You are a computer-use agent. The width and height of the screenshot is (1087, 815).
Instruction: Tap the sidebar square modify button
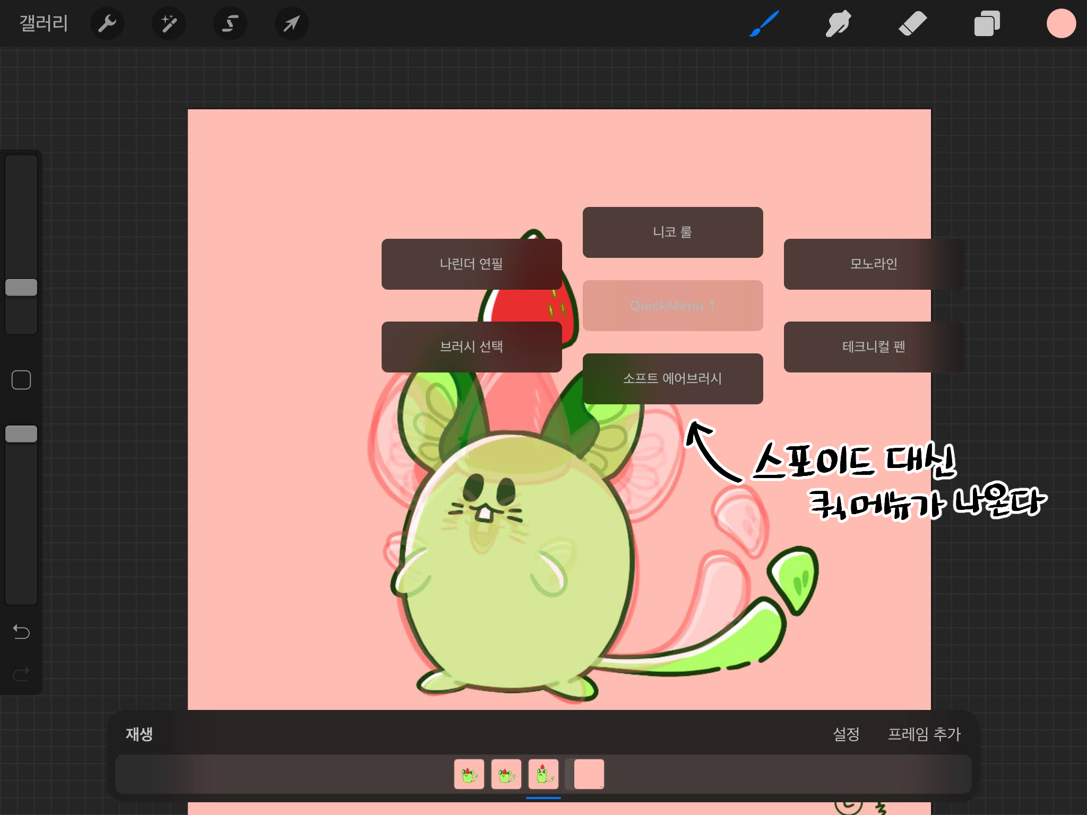tap(21, 380)
